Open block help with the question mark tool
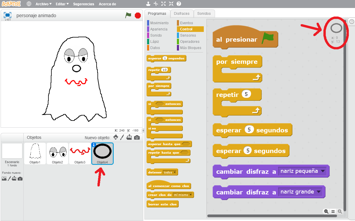355x221 pixels. 178,4
